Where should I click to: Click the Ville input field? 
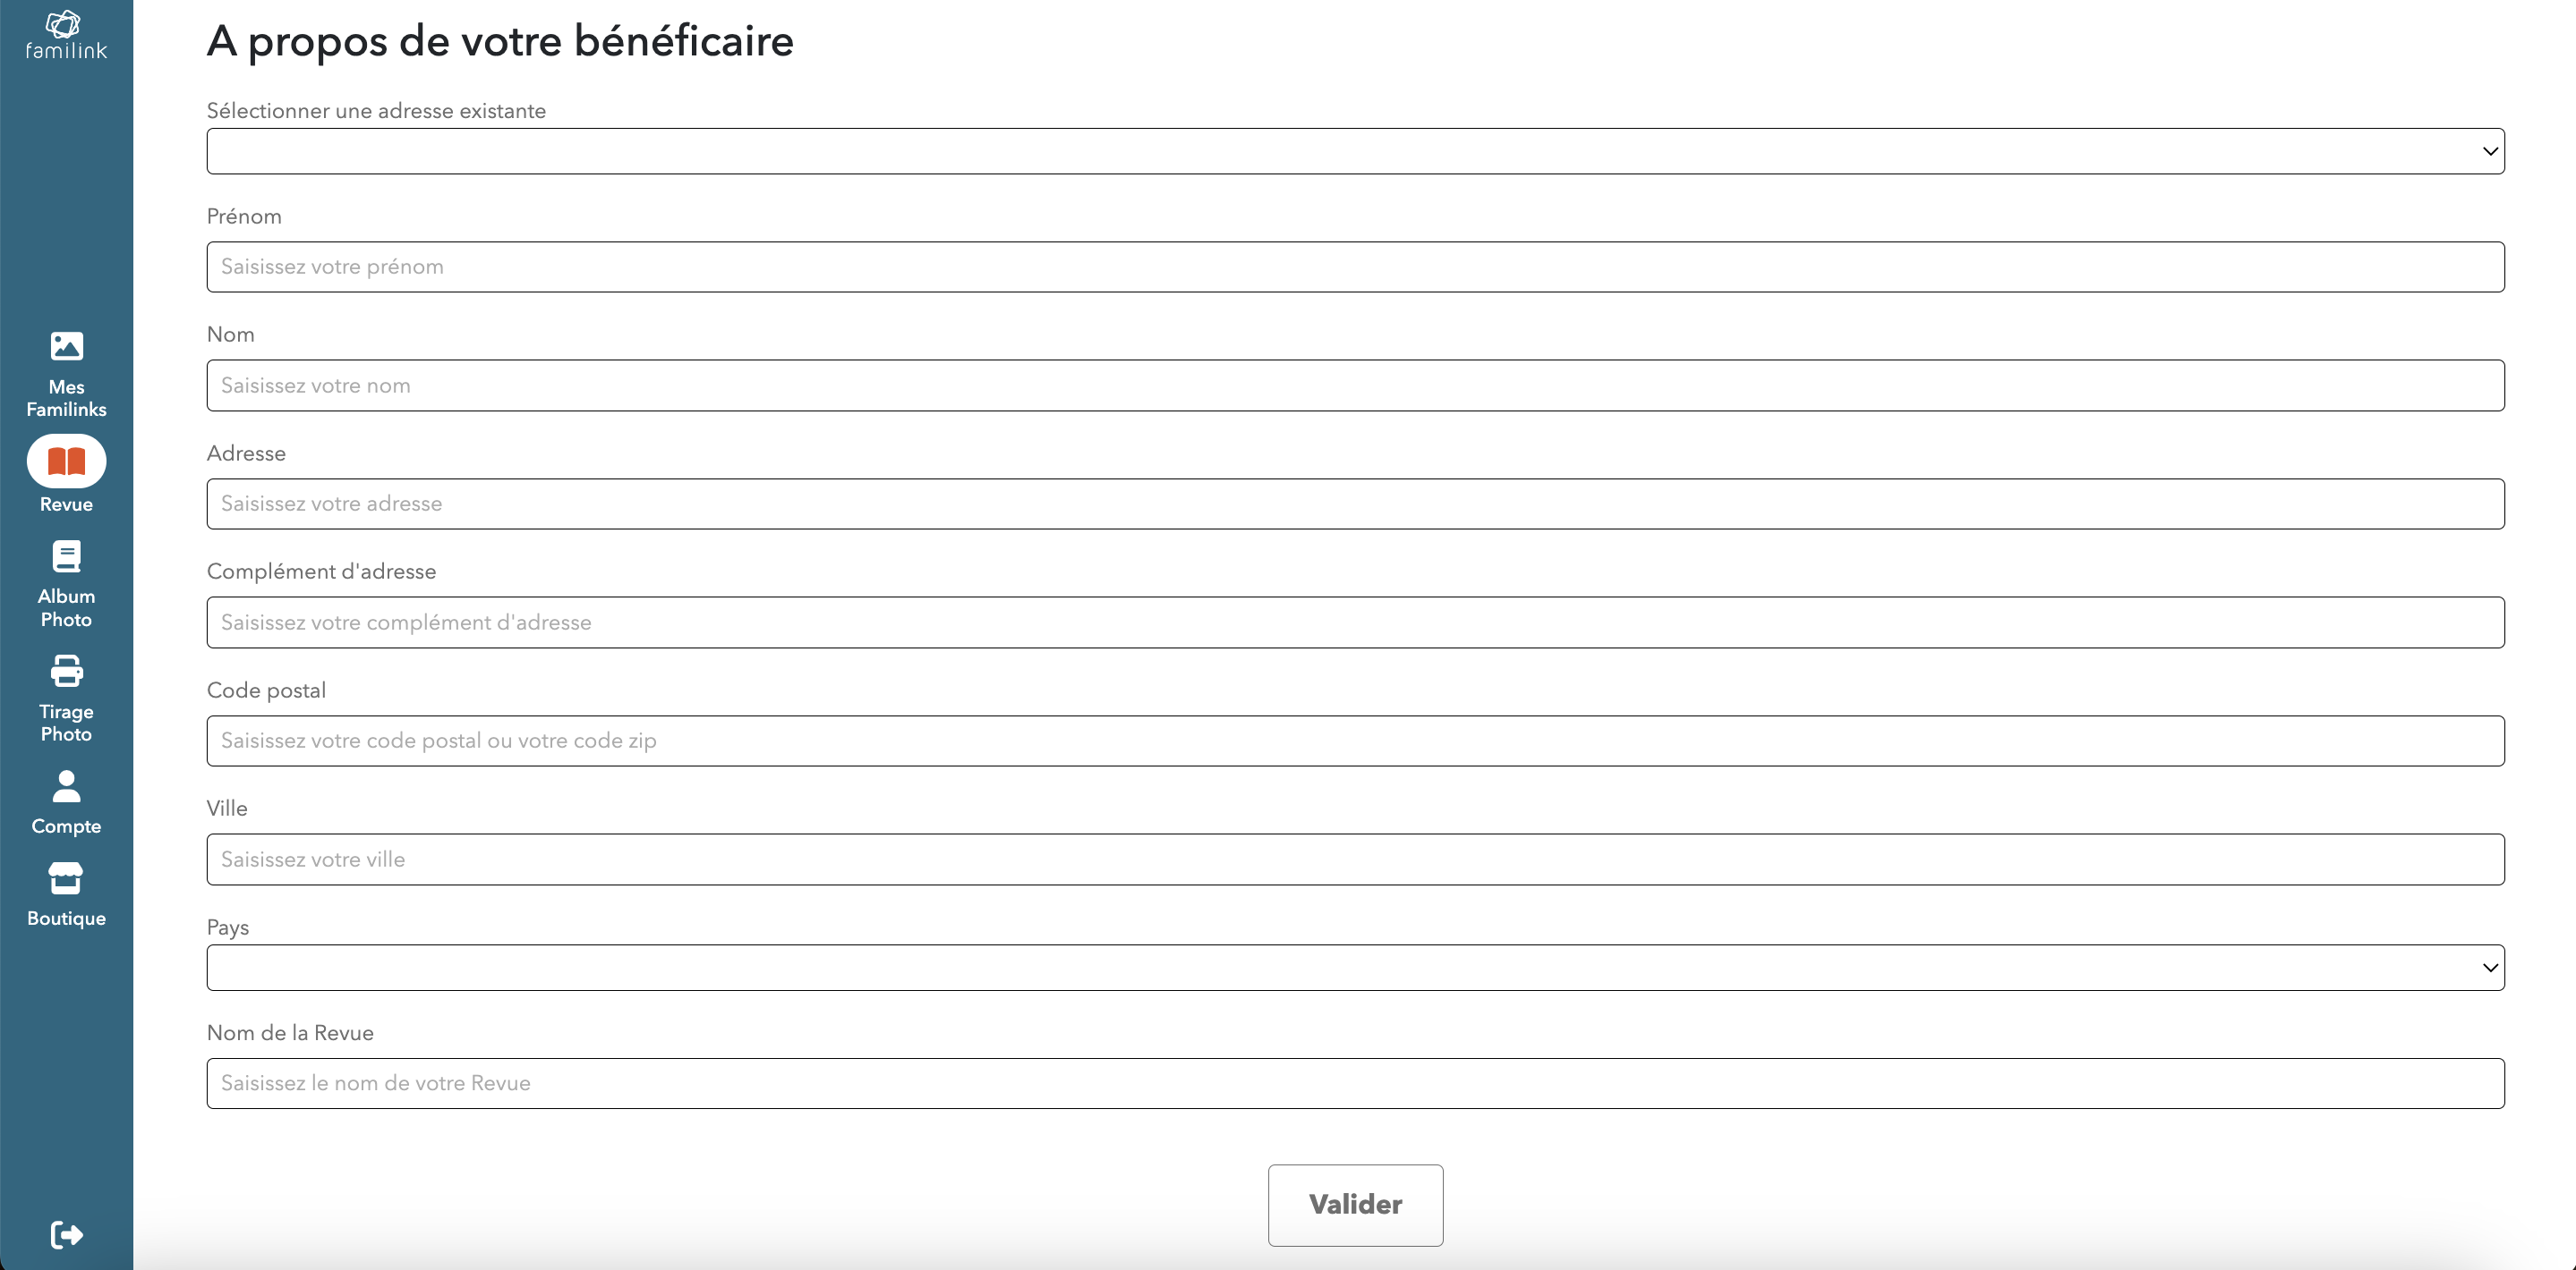coord(1355,859)
